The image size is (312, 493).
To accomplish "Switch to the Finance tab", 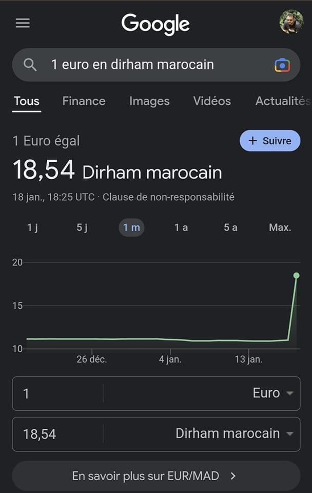I will coord(84,101).
